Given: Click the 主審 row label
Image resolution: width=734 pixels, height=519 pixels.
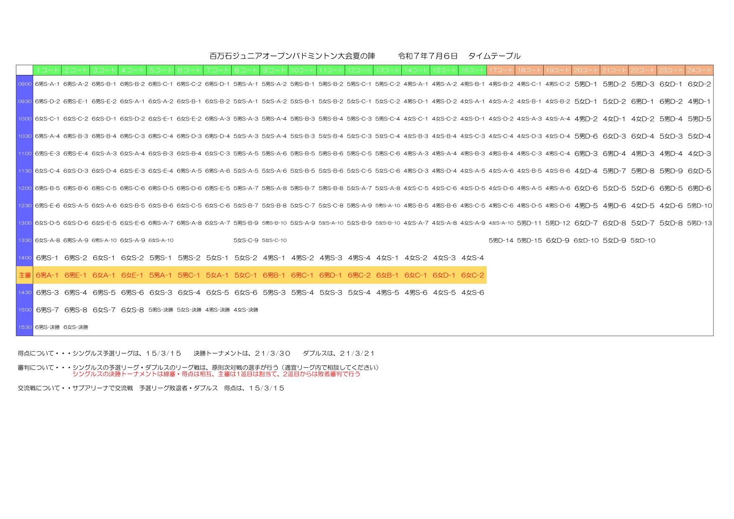Looking at the screenshot, I should (x=25, y=275).
